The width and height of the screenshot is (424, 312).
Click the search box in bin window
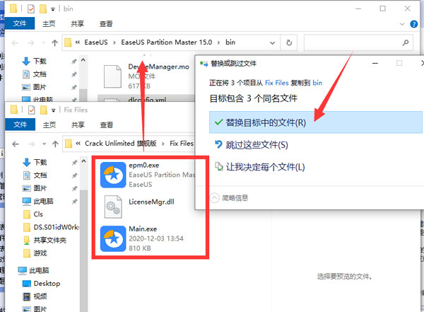pyautogui.click(x=358, y=42)
